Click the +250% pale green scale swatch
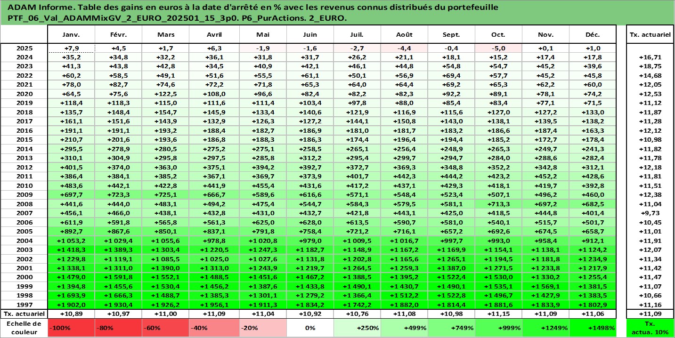Image resolution: width=675 pixels, height=338 pixels. point(357,328)
